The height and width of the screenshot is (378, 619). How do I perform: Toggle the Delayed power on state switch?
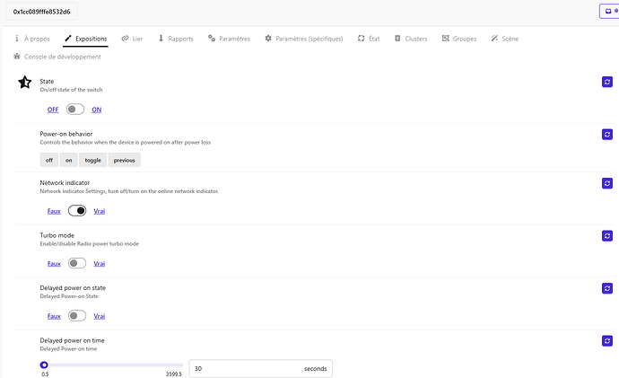tap(76, 316)
